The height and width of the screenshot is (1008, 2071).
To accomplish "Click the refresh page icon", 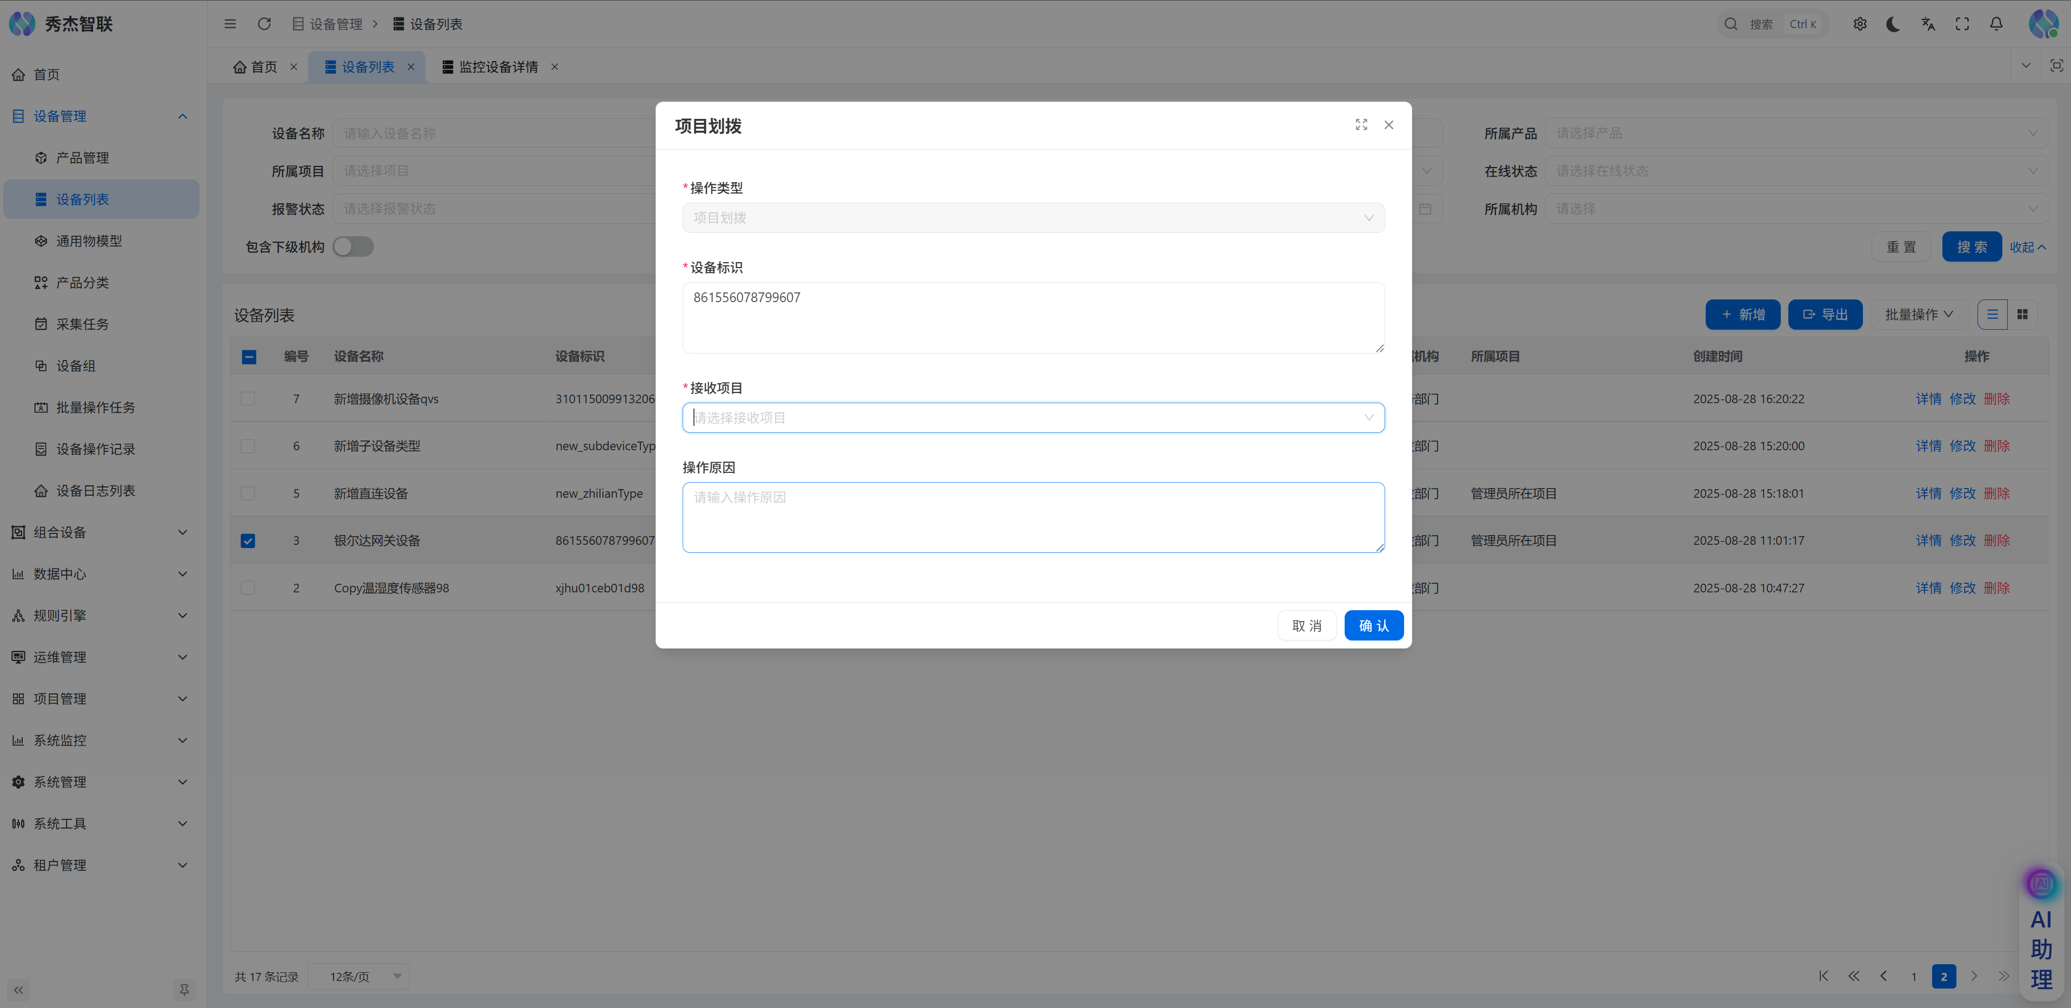I will point(264,24).
